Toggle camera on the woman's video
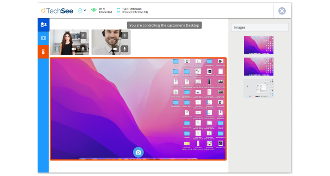Viewport: 330px width, 176px height. point(74,49)
